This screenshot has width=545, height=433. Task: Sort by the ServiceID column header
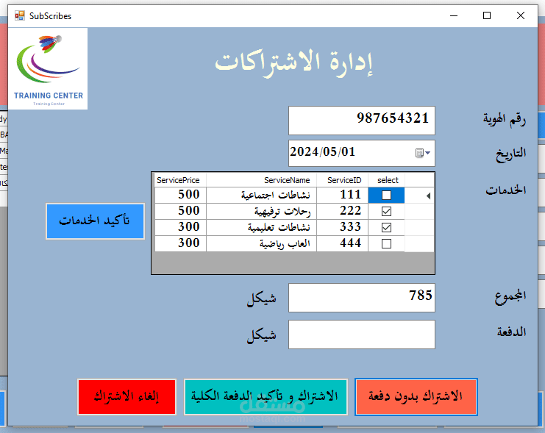point(342,180)
